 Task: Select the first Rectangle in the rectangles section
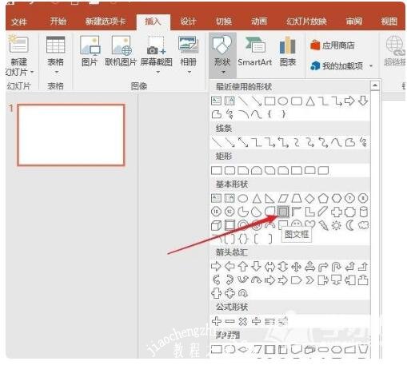[216, 170]
